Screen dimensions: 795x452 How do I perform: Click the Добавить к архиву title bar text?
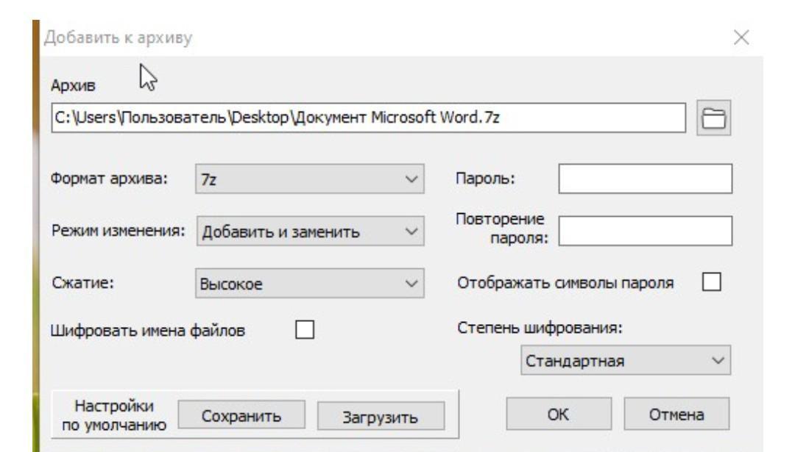pyautogui.click(x=117, y=37)
